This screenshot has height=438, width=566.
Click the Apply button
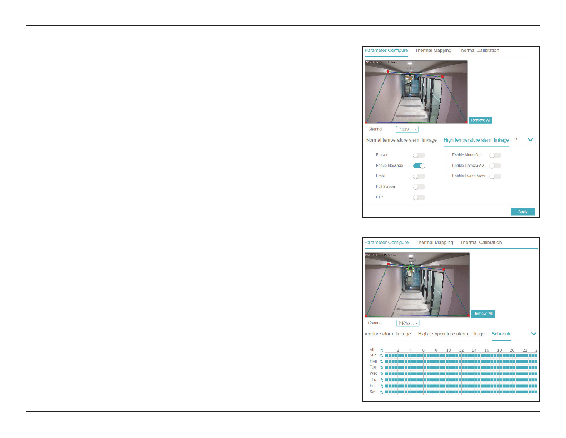click(523, 212)
